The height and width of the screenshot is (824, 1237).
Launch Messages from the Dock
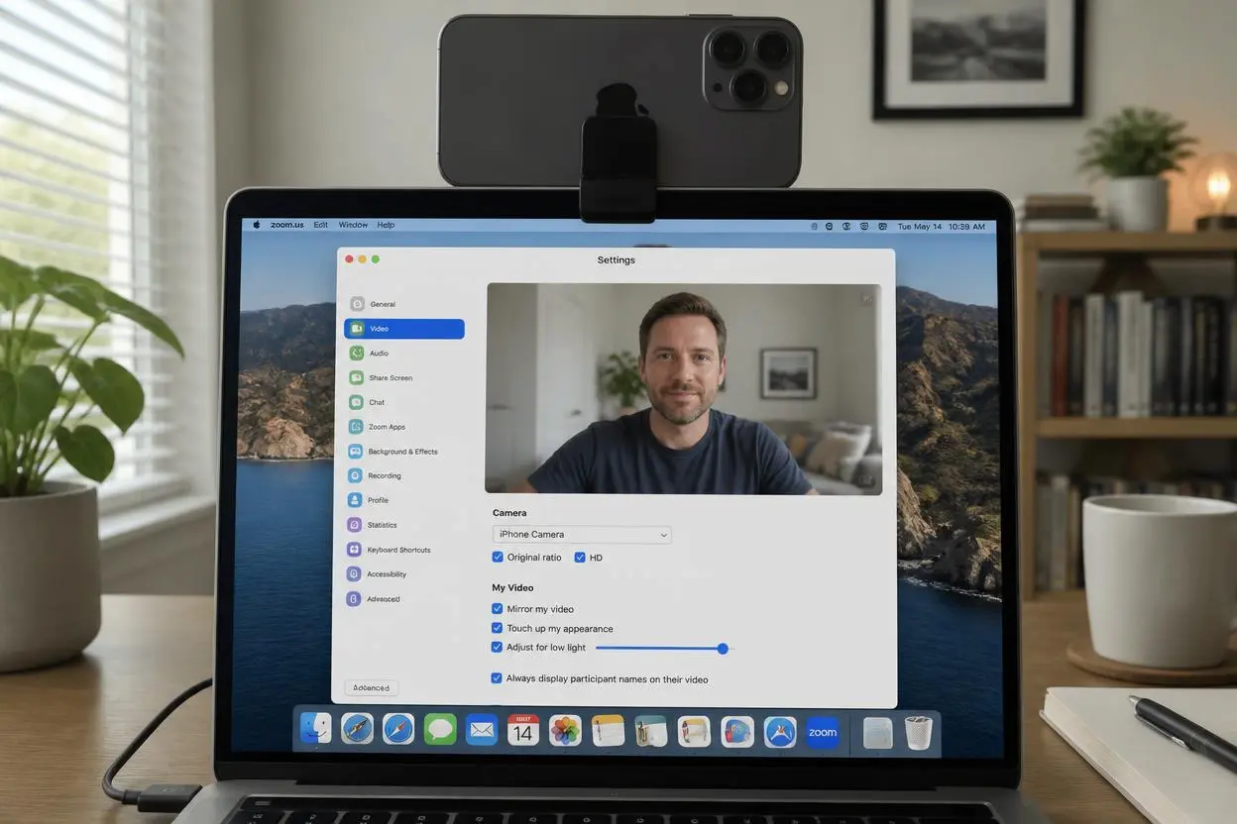pos(440,730)
